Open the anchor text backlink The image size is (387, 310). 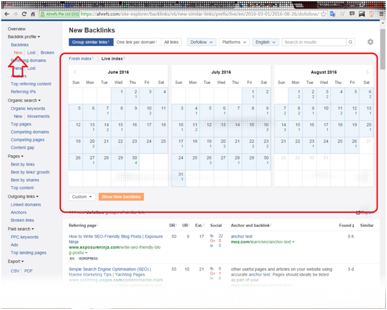pos(242,236)
